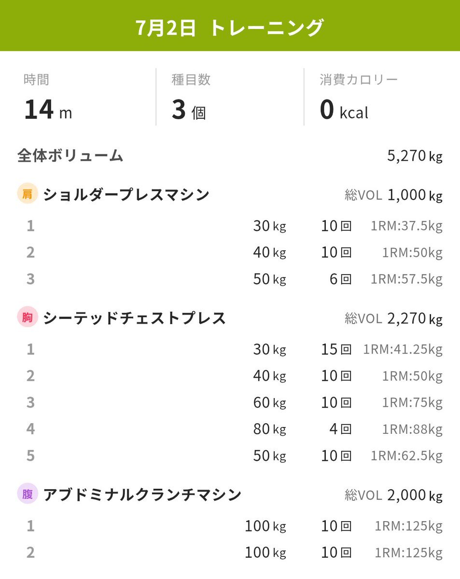Tap the 総VOL 2,000 kg abdominal total
The width and height of the screenshot is (460, 579).
[x=393, y=495]
